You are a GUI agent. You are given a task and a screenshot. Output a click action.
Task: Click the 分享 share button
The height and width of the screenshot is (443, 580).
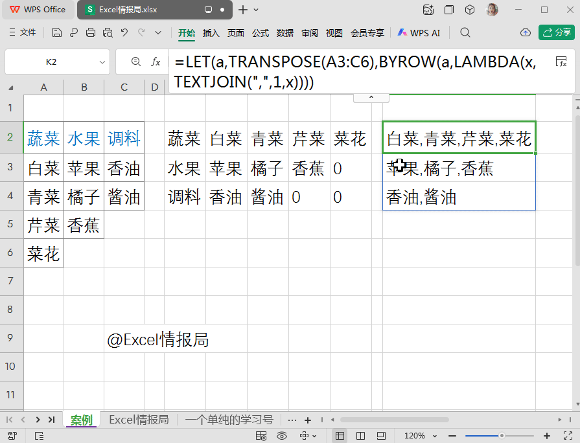pos(557,32)
